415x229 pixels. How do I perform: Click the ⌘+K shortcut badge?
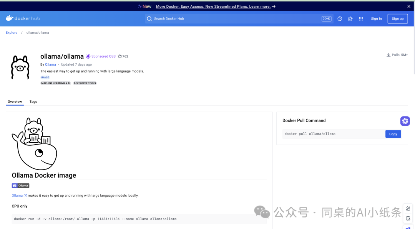coord(326,19)
